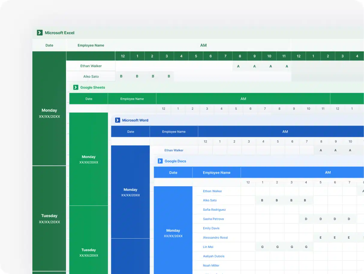Click the green chevron beside Microsoft Excel label

[39, 33]
